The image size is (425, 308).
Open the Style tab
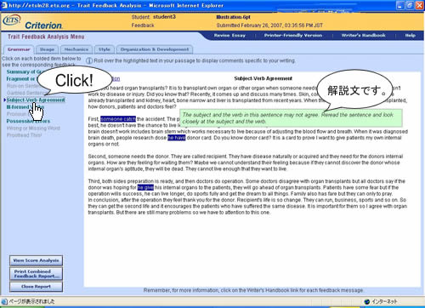[x=105, y=49]
